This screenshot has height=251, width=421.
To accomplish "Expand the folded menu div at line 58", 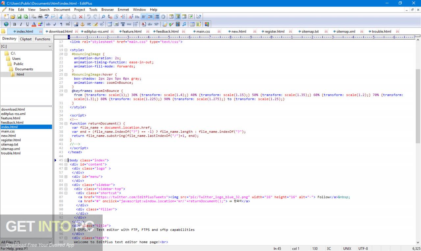I will [66, 176].
